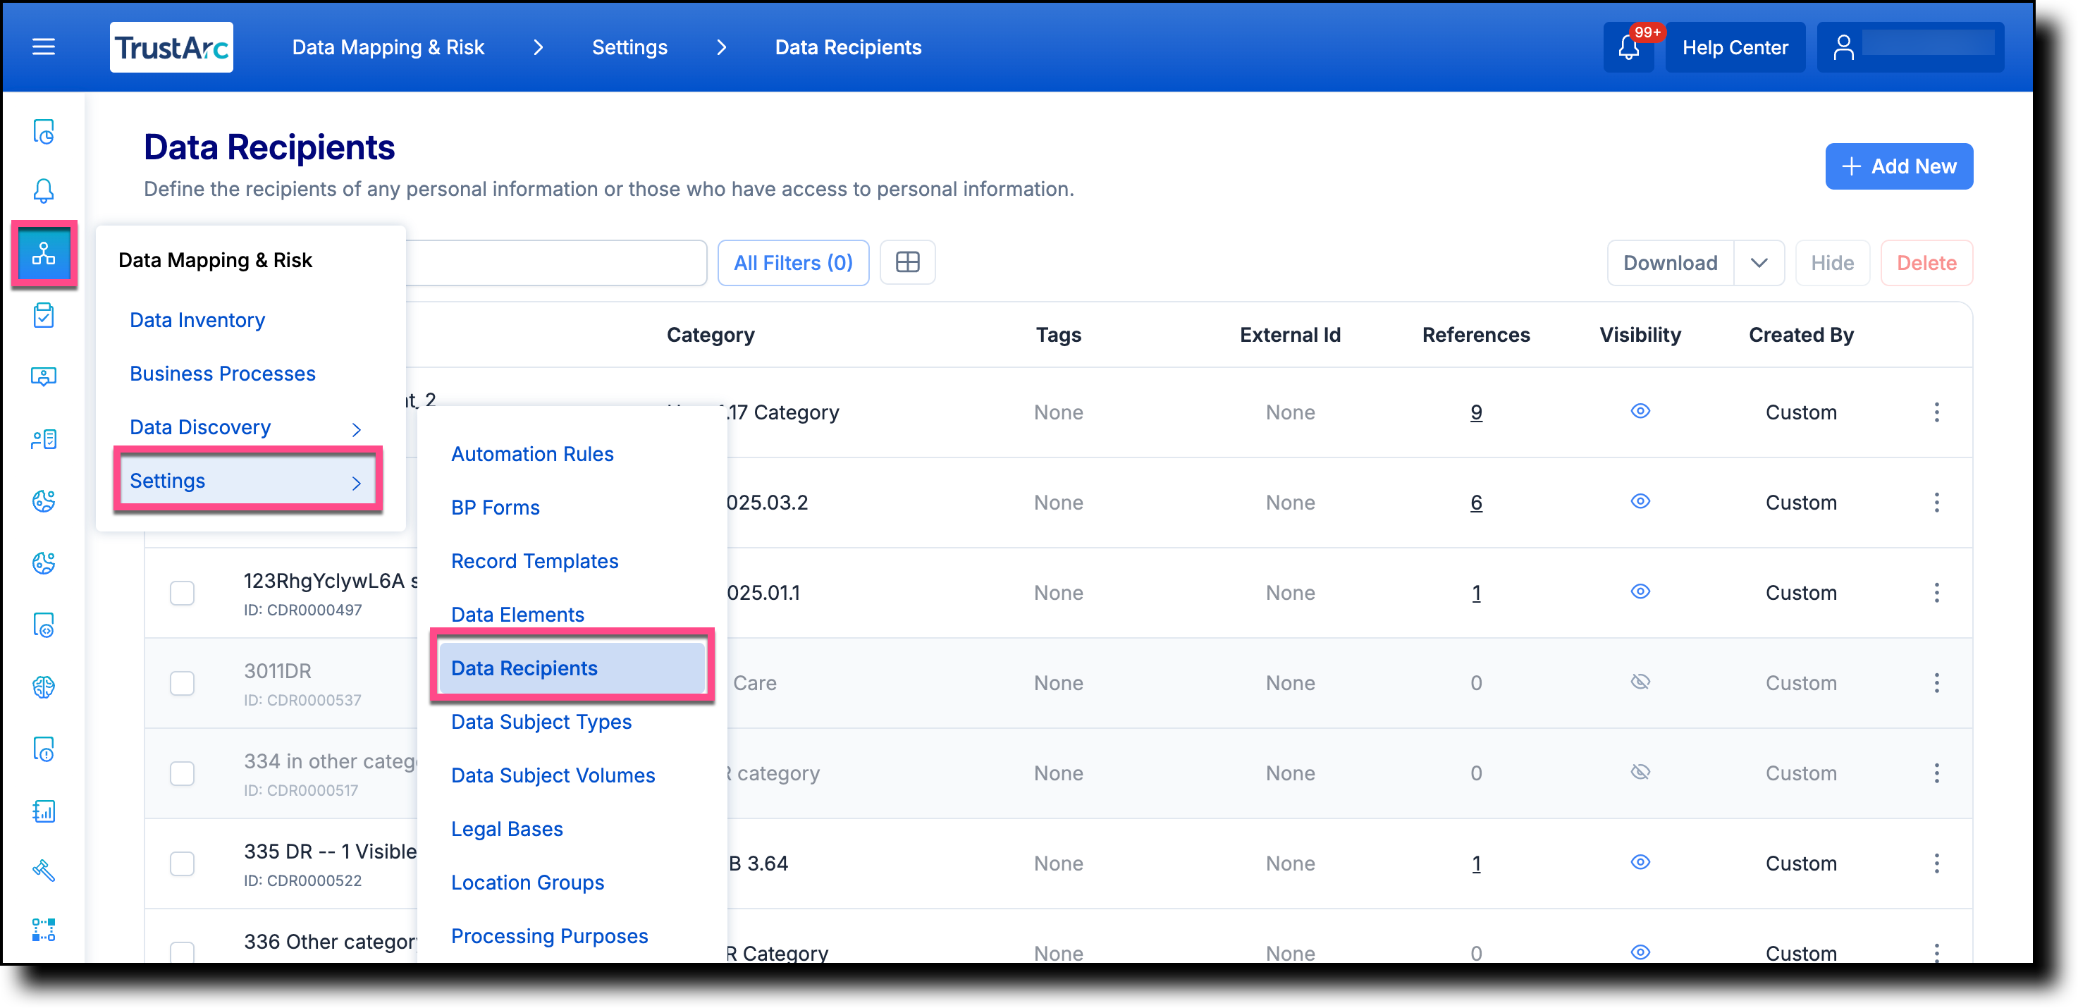Expand the Download options chevron
This screenshot has height=1008, width=2078.
tap(1759, 262)
